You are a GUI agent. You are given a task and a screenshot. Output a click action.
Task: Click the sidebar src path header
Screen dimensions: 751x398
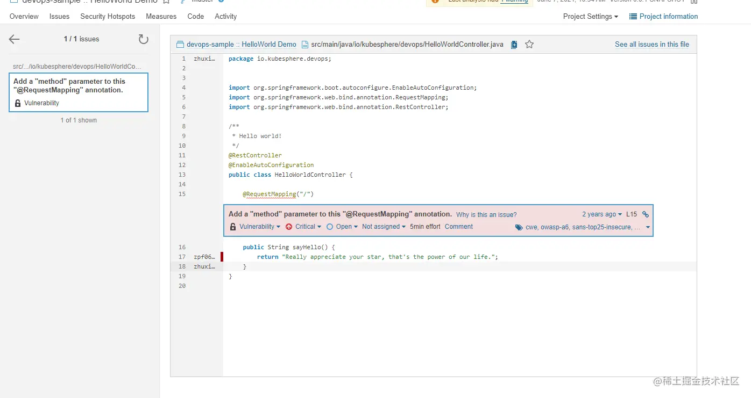(x=77, y=67)
